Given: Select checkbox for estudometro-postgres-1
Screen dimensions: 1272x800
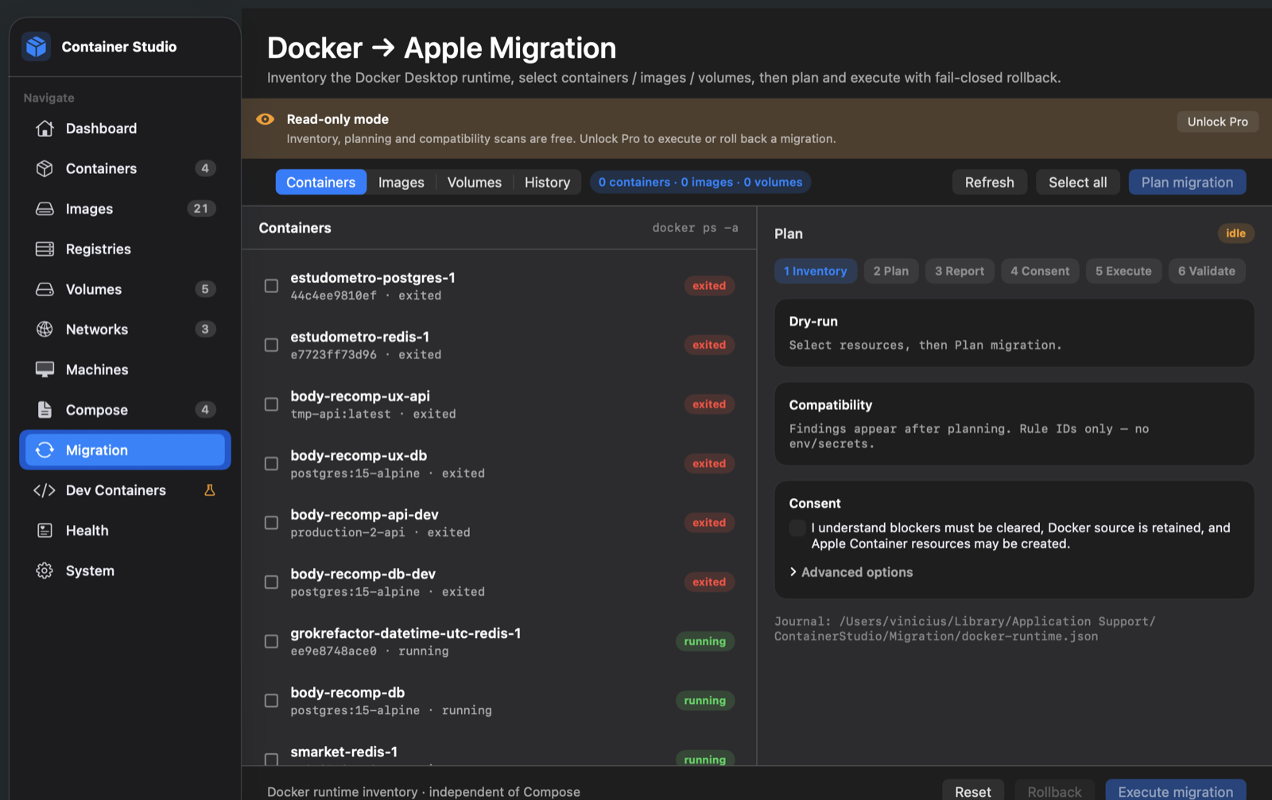Looking at the screenshot, I should click(271, 285).
